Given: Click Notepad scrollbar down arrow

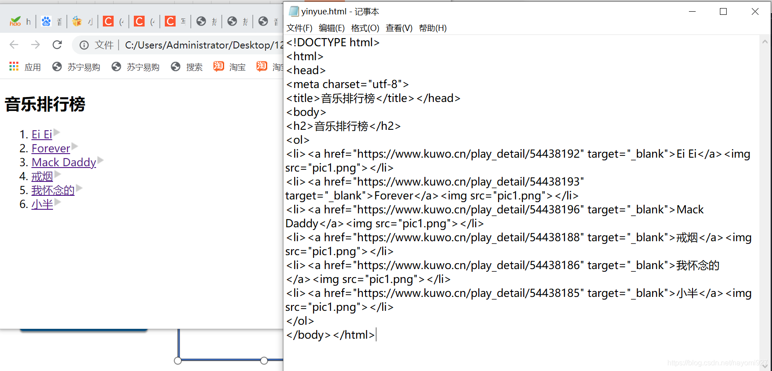Looking at the screenshot, I should point(765,366).
